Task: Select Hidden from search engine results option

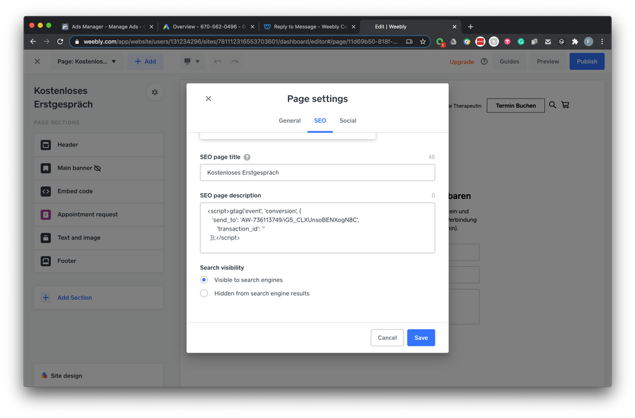Action: pyautogui.click(x=204, y=293)
